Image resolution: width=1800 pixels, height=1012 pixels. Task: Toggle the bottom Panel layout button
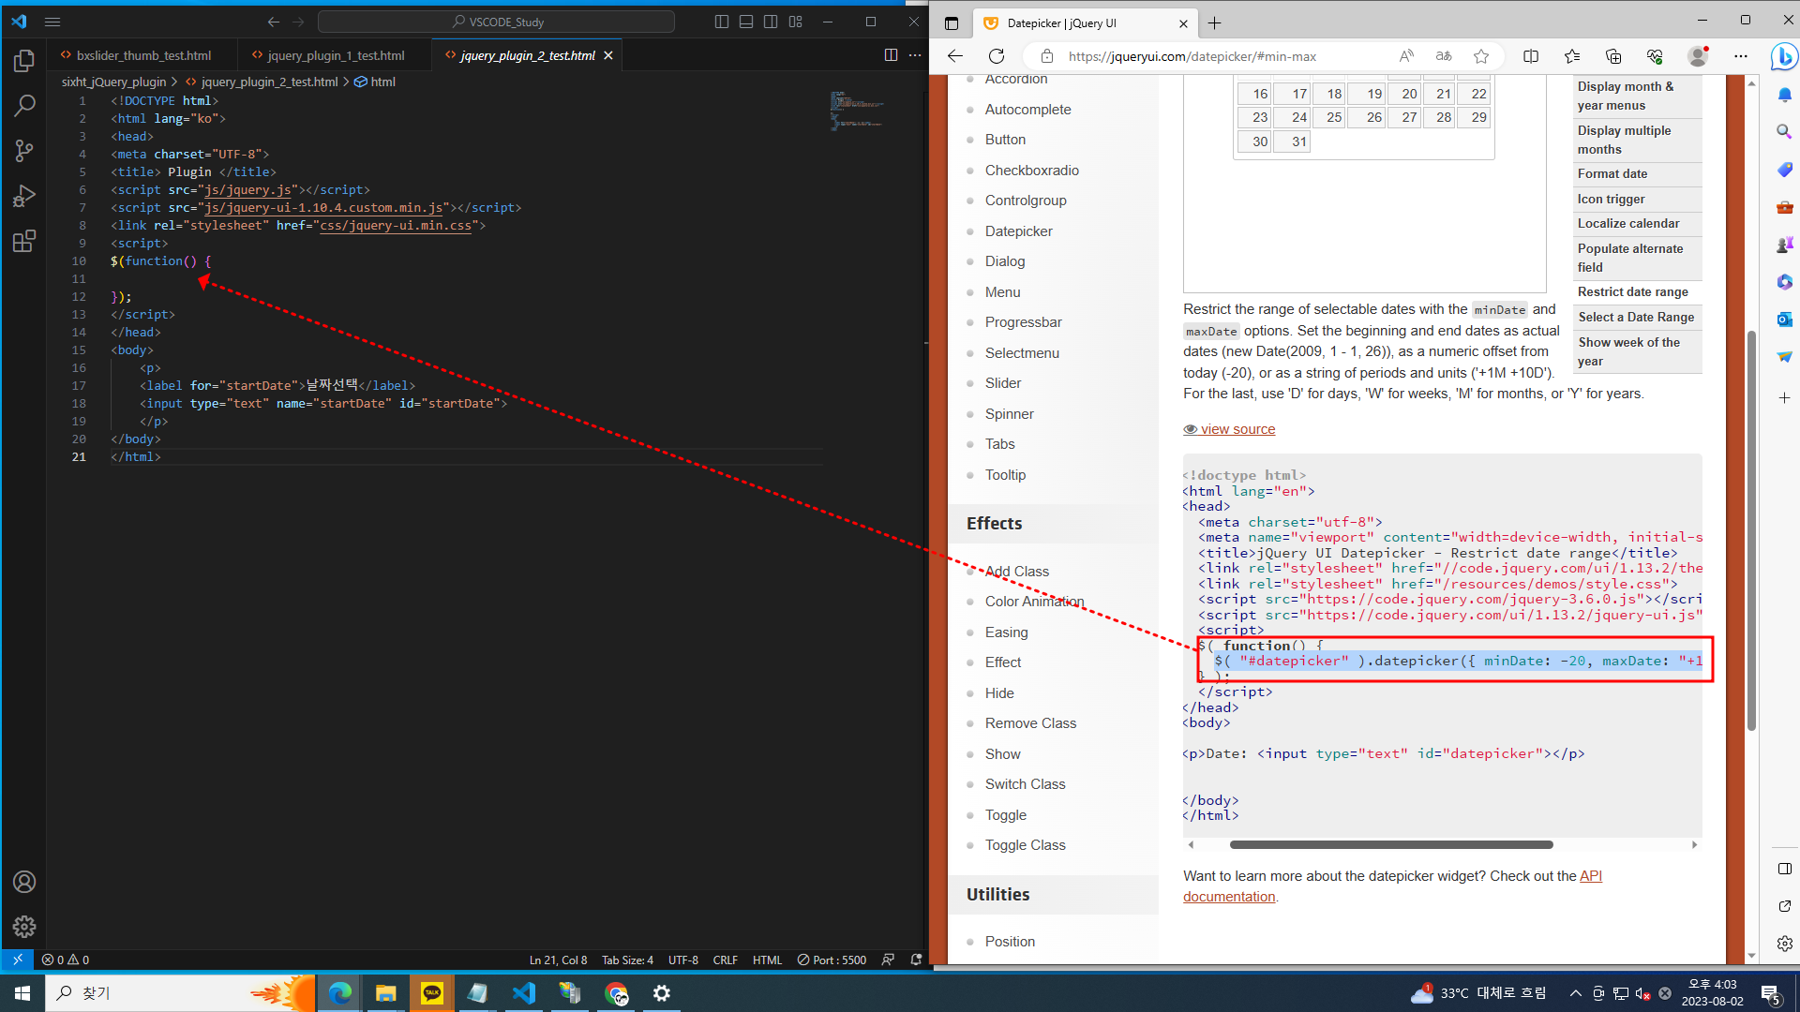(746, 22)
